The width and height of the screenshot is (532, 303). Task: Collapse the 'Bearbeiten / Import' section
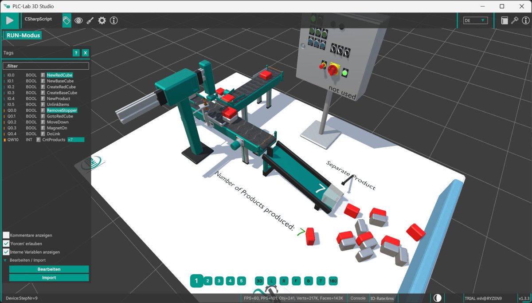[x=6, y=260]
